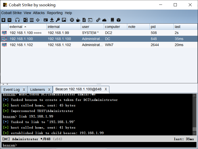
Task: Click the New Connection plus icon
Action: (4, 20)
